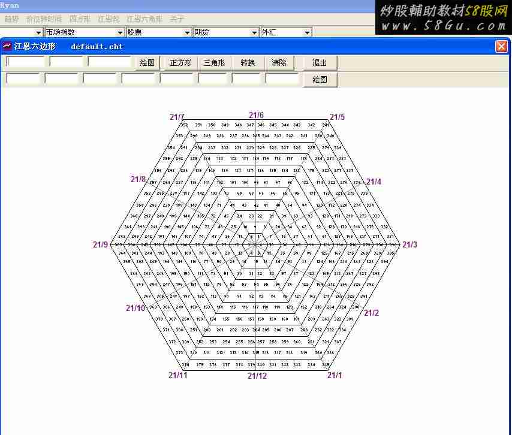Click number 155 in the hexagon

coord(226,319)
